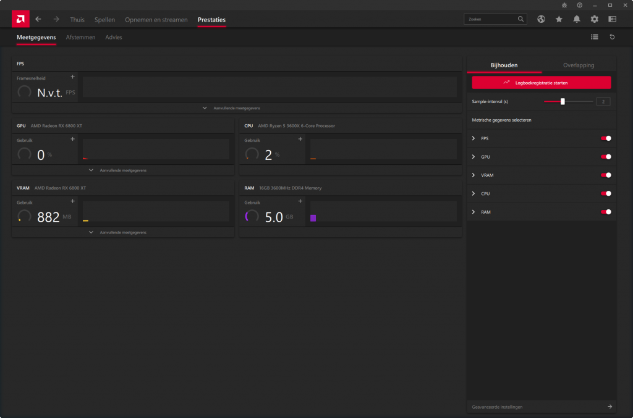Add metric to Framesnelheid card
Viewport: 633px width, 418px height.
pyautogui.click(x=73, y=77)
